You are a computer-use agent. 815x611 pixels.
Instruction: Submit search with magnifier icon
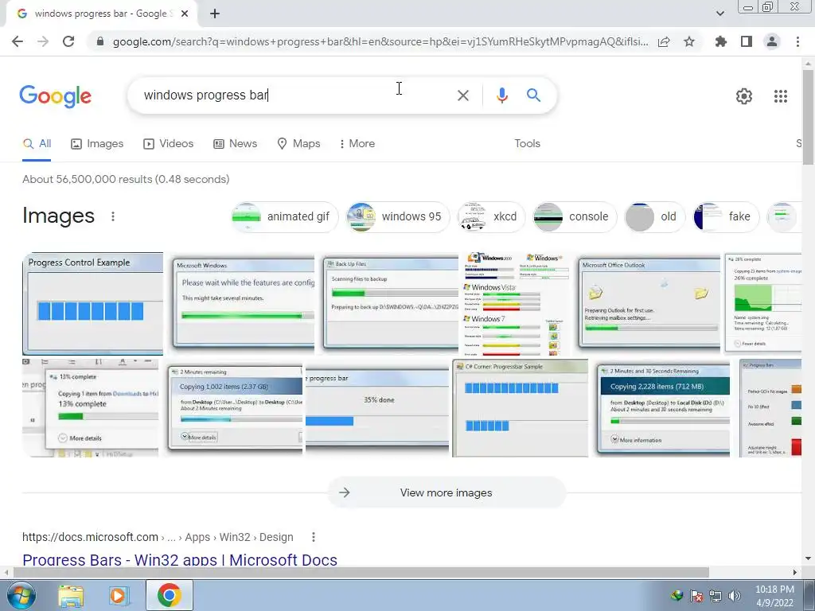tap(533, 95)
